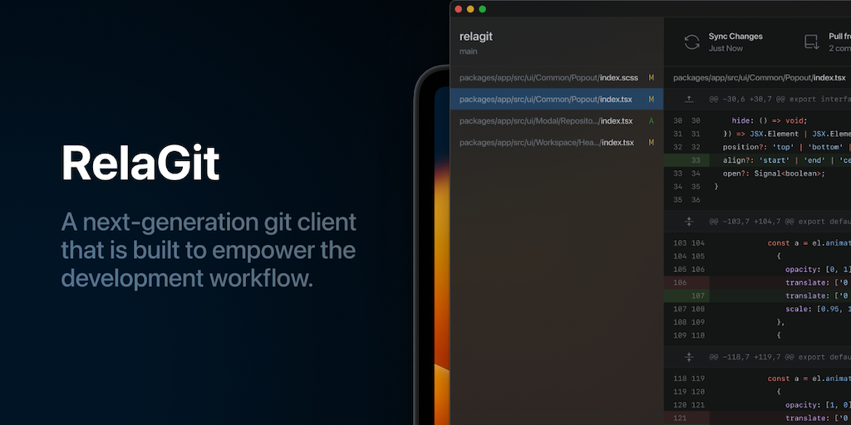Select Modal/Reposito.../index.tsx added file
Viewport: 851px width, 425px height.
pyautogui.click(x=556, y=121)
